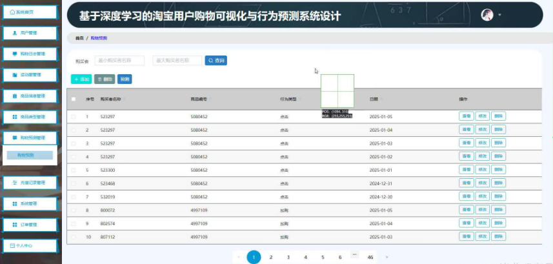Viewport: 553px width, 264px height.
Task: Click the grid icon beside 系统管理
Action: [x=15, y=203]
